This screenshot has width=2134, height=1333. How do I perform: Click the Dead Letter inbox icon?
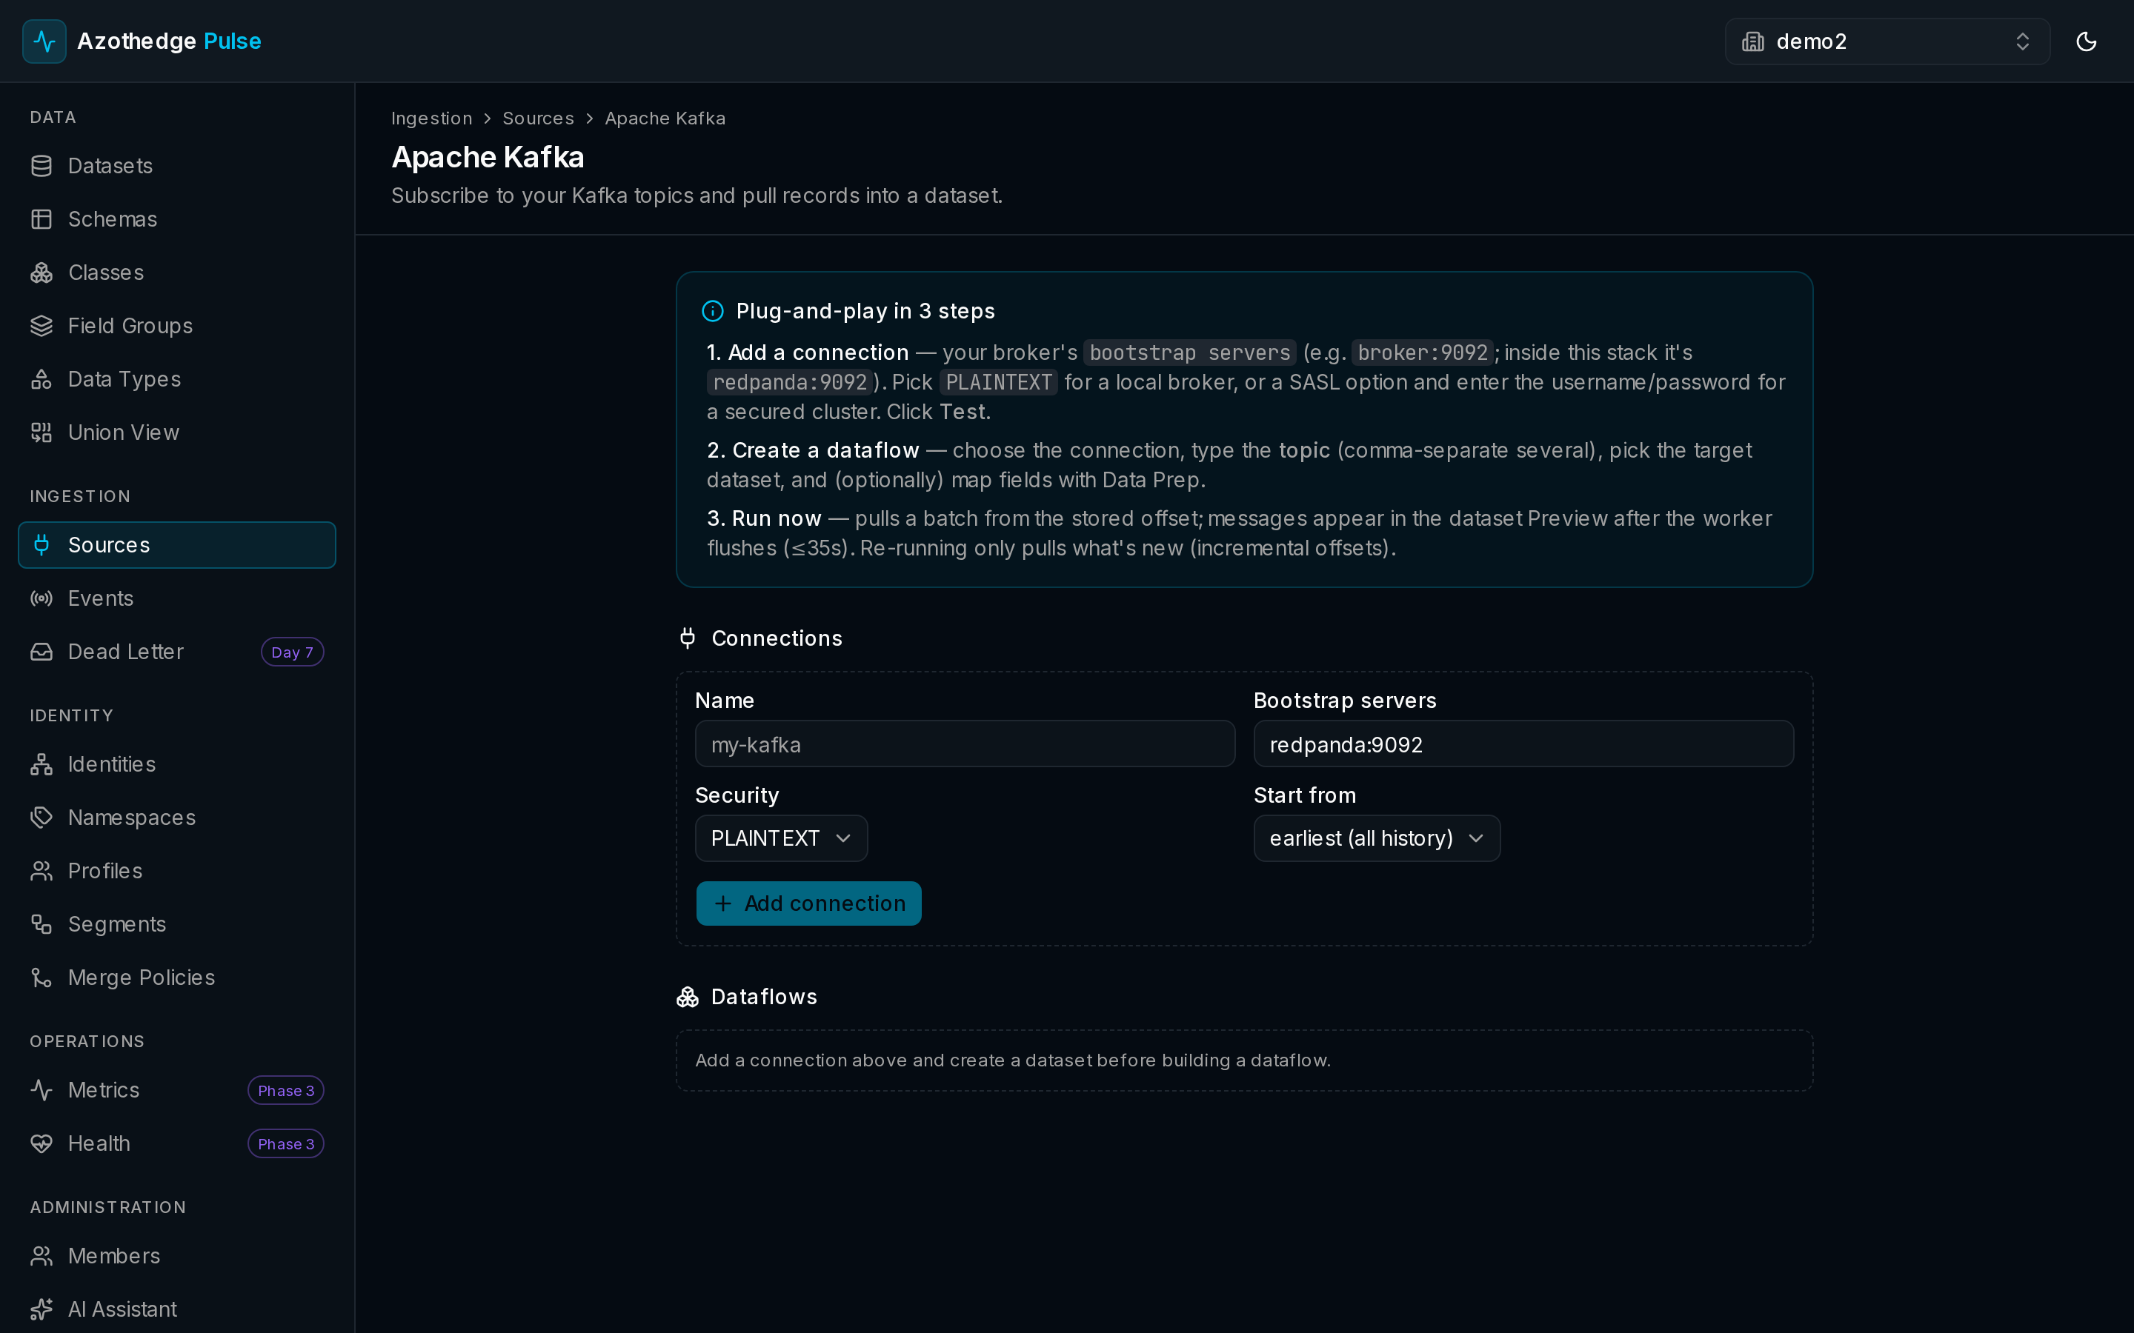[x=41, y=652]
